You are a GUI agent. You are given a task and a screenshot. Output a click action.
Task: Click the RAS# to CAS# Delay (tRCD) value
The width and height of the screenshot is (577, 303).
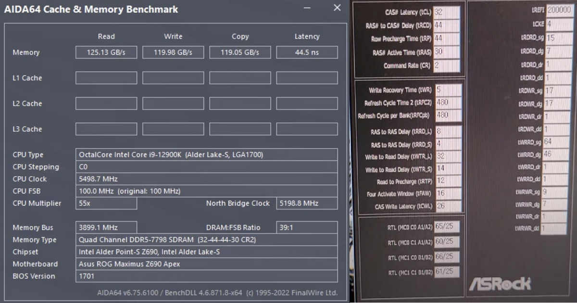(446, 25)
